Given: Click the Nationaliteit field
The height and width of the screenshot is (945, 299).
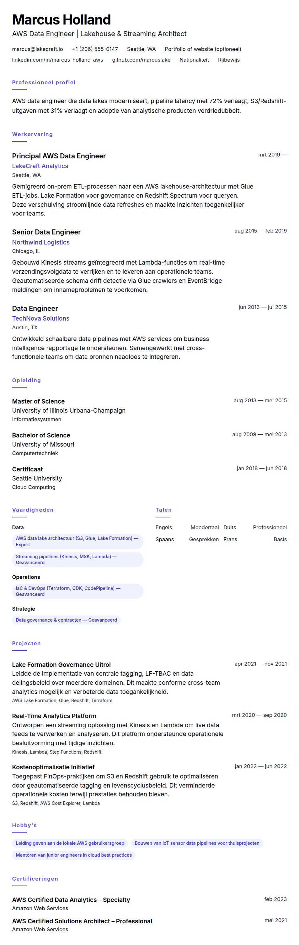Looking at the screenshot, I should 194,59.
